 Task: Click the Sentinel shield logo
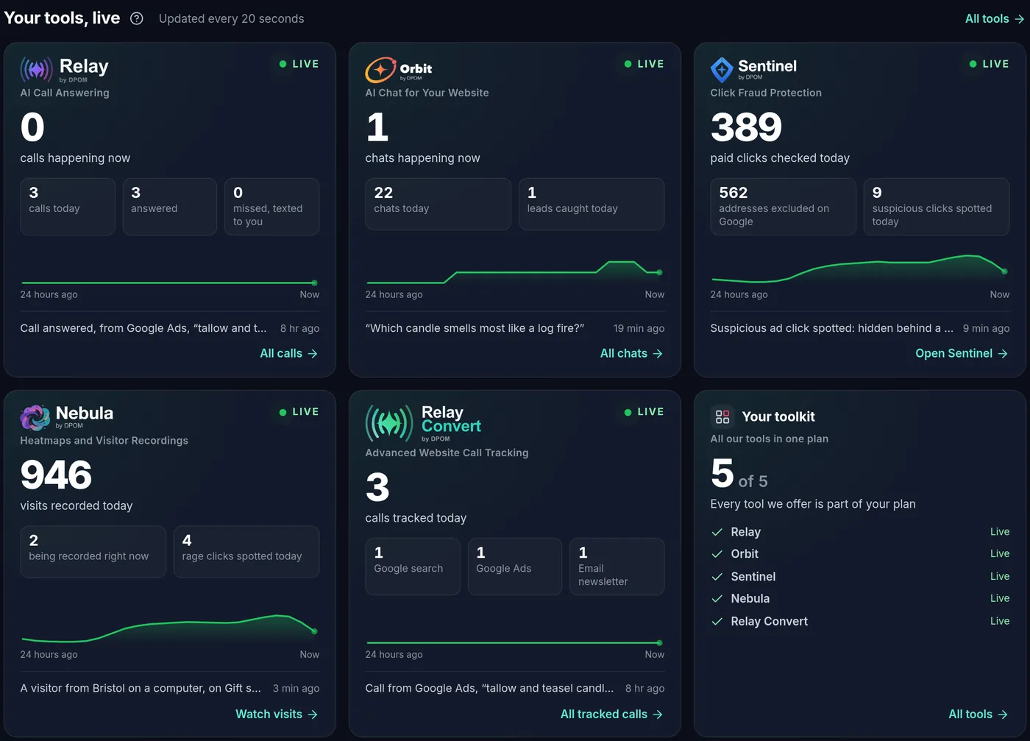722,69
